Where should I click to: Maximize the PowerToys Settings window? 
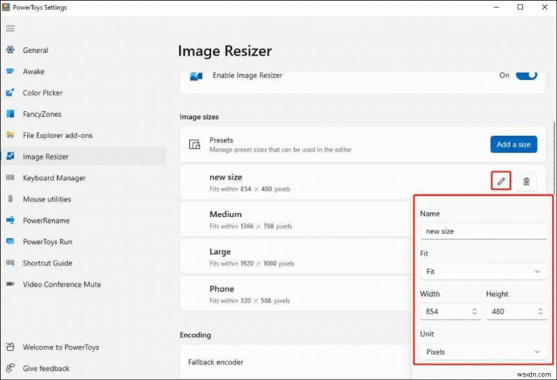[520, 7]
